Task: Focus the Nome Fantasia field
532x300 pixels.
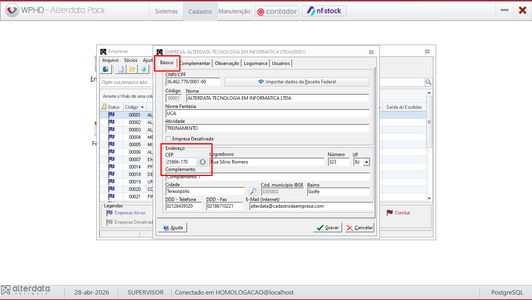Action: (x=267, y=113)
